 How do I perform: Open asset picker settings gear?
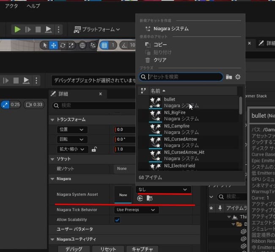(238, 77)
